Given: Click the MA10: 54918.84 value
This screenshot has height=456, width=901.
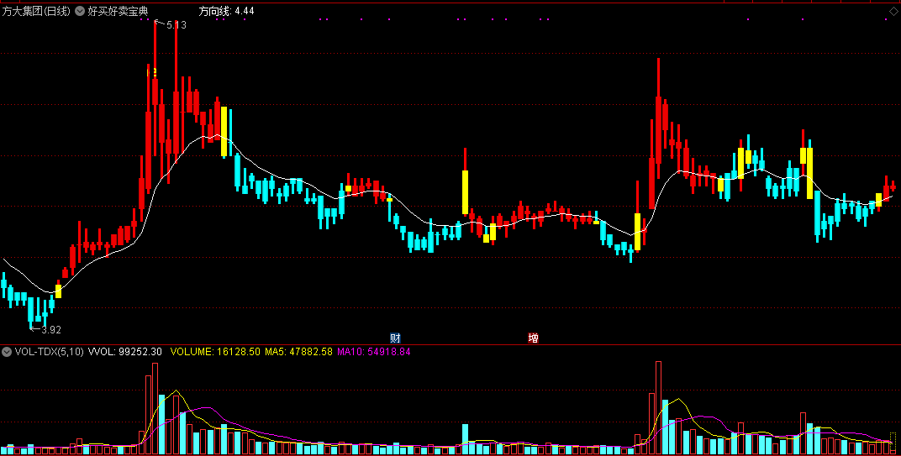Looking at the screenshot, I should click(374, 352).
